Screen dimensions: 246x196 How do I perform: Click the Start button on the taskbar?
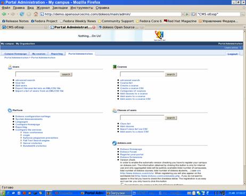[x=3, y=193]
